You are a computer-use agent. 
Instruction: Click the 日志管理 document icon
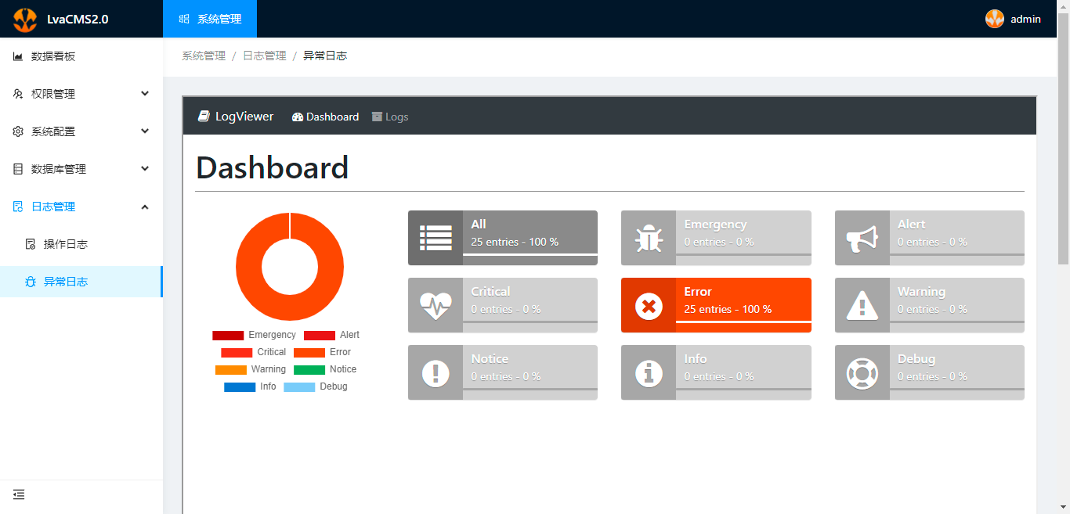[x=18, y=207]
